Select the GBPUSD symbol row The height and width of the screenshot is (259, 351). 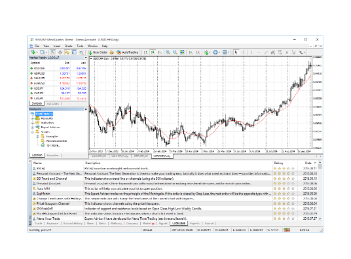tap(58, 73)
